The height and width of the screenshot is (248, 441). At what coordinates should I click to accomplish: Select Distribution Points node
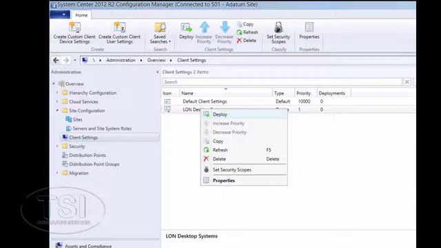click(x=84, y=155)
